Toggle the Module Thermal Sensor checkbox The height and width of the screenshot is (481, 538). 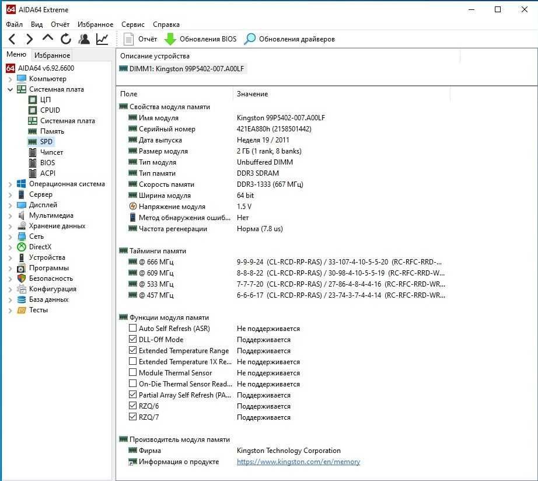coord(133,372)
